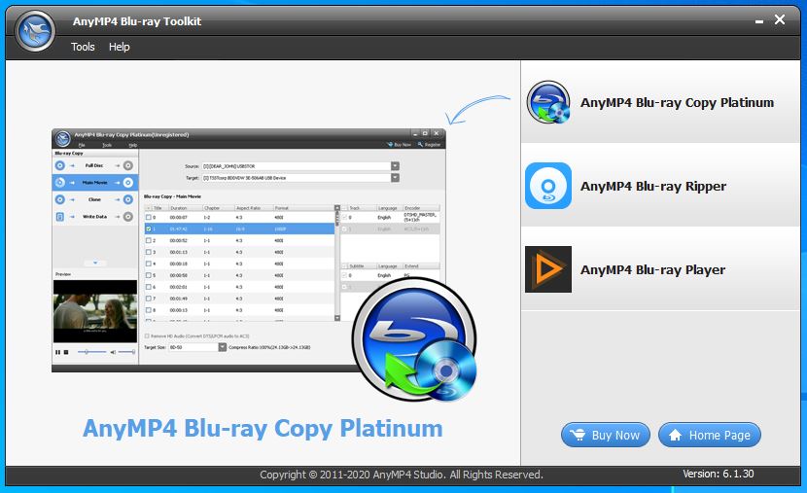This screenshot has height=493, width=807.
Task: Click the AnyMP4 app logo icon
Action: (35, 31)
